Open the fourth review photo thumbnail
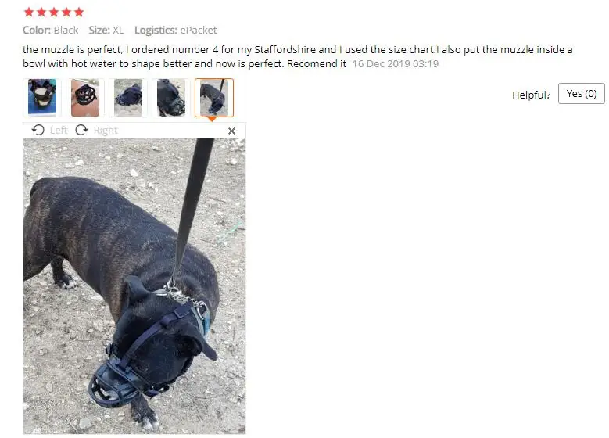Screen dimensions: 609x438 pyautogui.click(x=171, y=98)
